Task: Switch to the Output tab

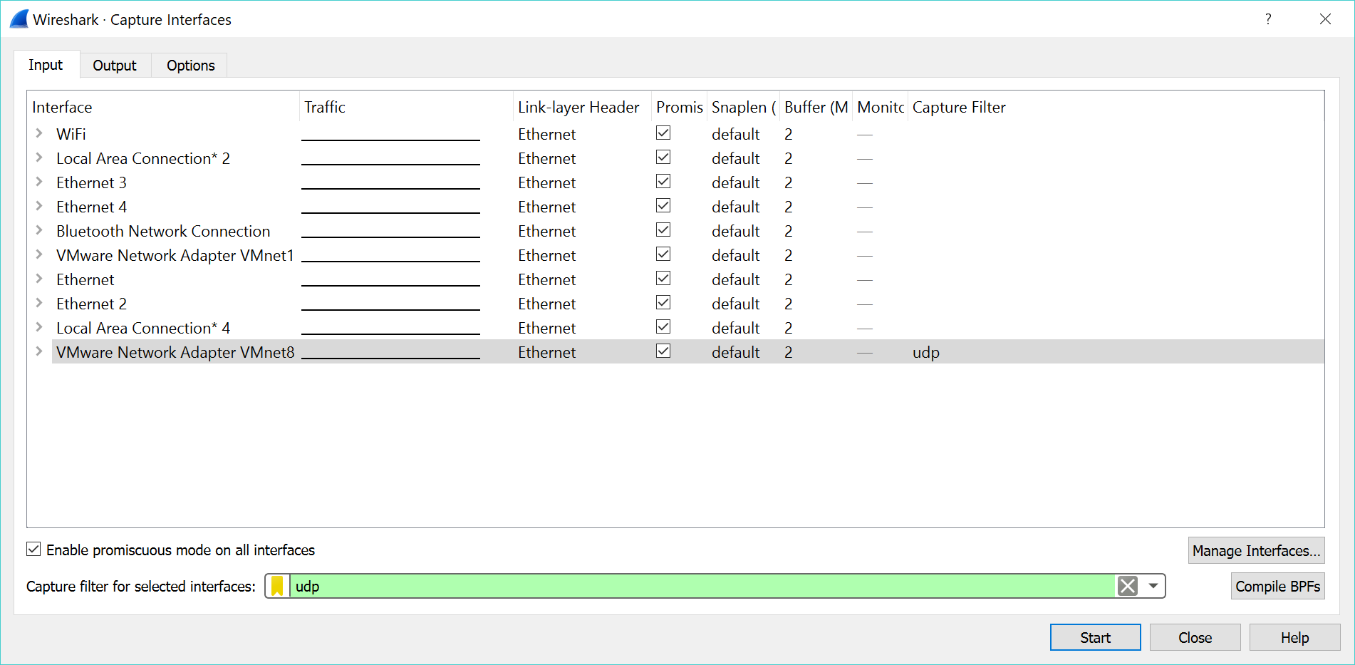Action: click(115, 66)
